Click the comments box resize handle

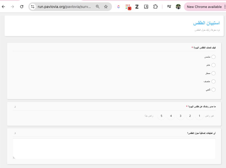click(x=14, y=157)
